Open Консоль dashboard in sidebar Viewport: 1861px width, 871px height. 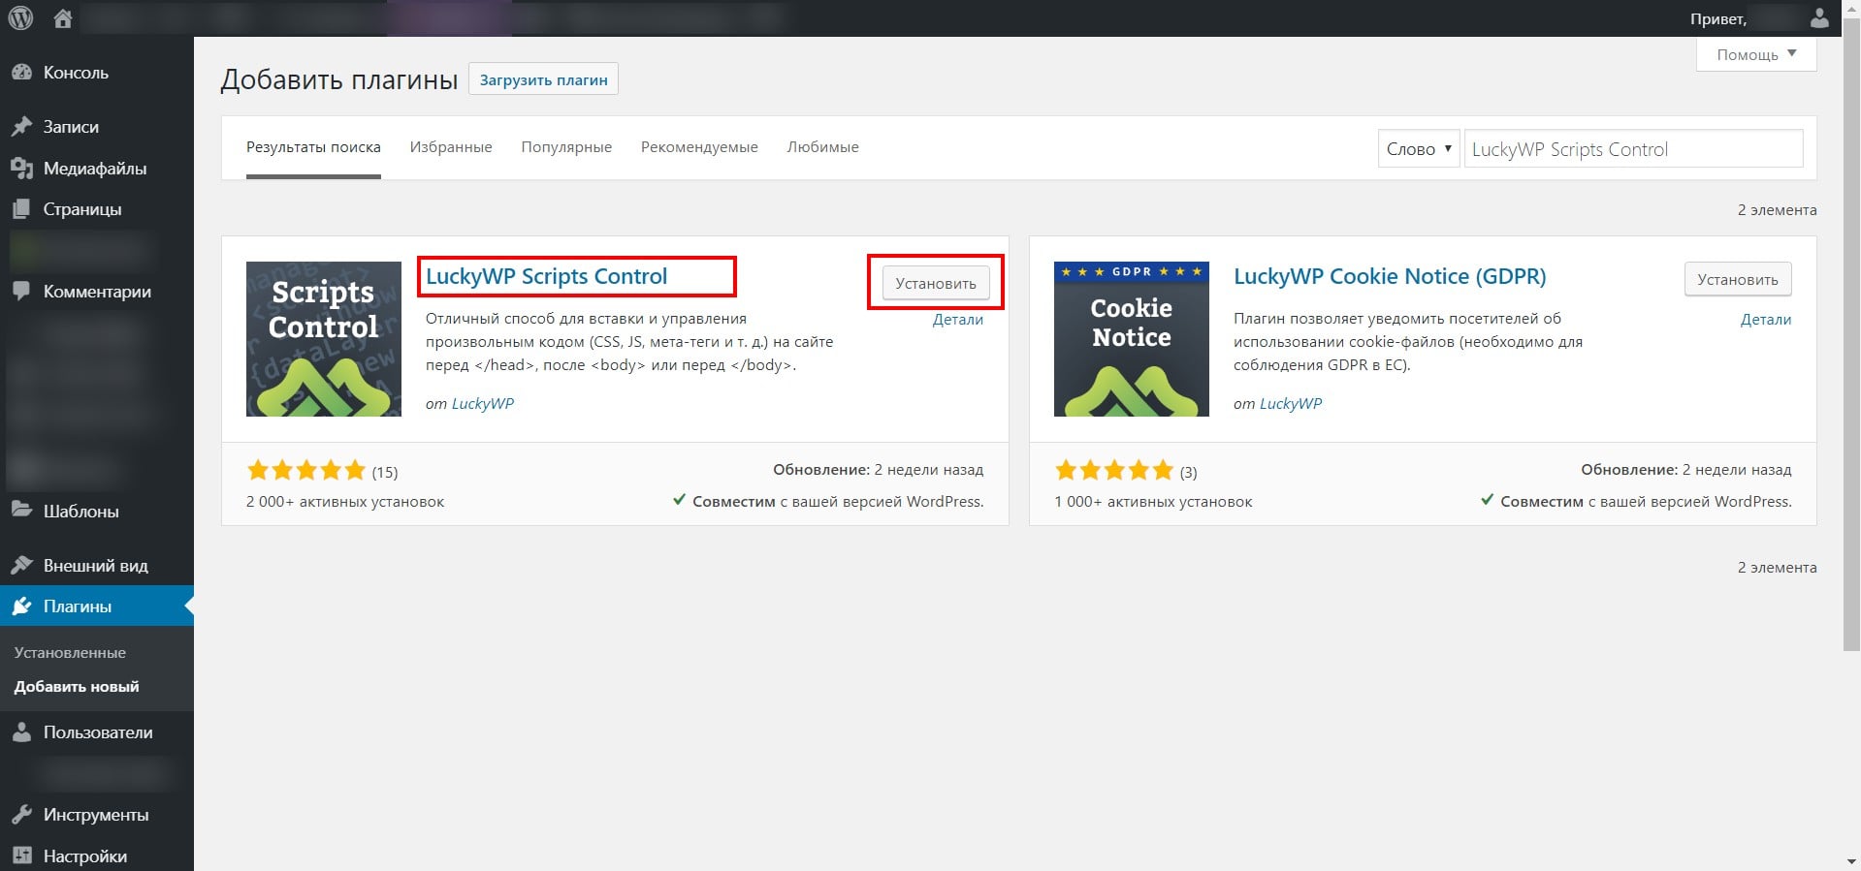click(x=76, y=73)
